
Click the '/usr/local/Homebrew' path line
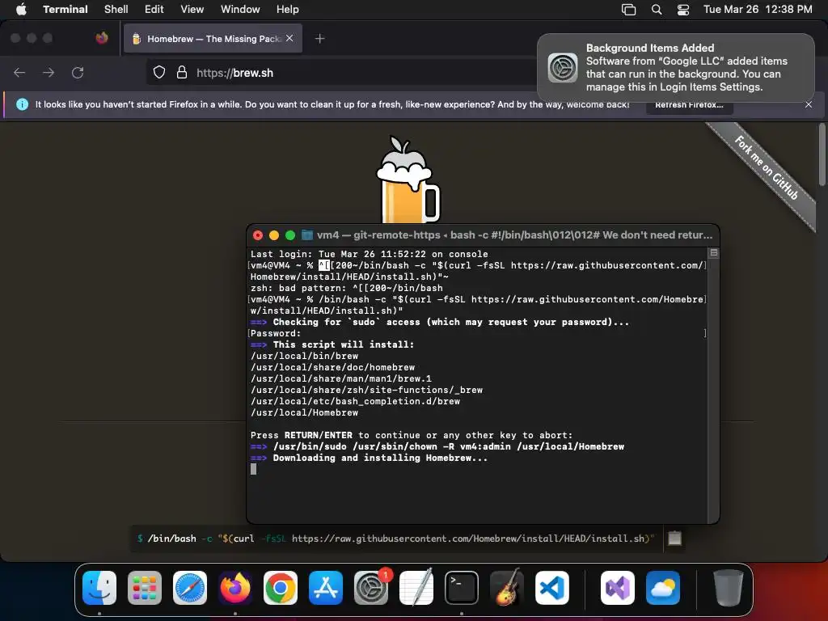304,412
